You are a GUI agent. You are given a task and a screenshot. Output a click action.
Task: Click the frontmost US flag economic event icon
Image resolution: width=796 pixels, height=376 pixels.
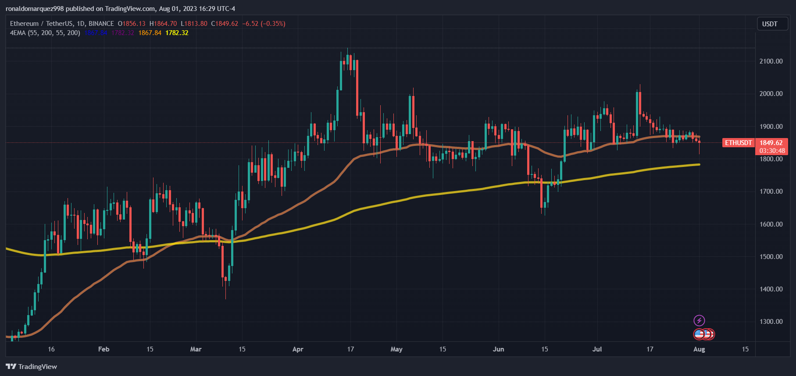699,334
